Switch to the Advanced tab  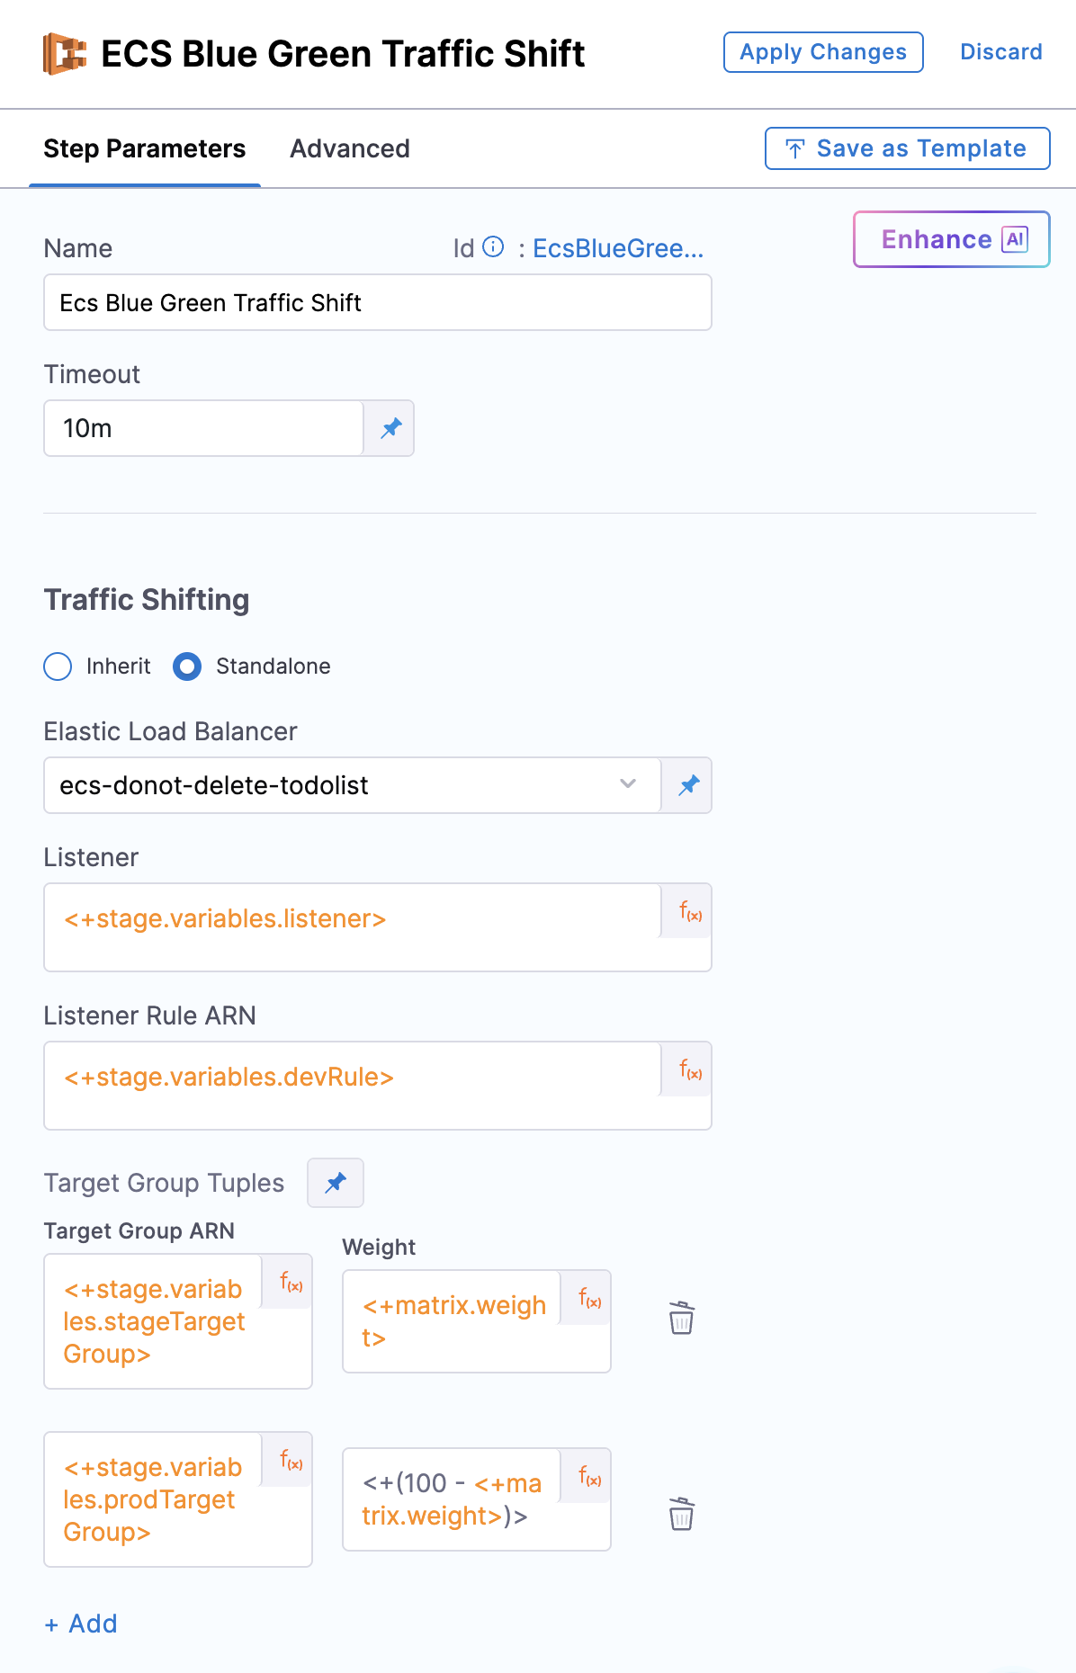349,148
